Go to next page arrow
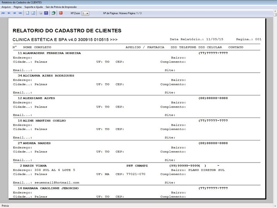This screenshot has width=277, height=208. [15, 13]
